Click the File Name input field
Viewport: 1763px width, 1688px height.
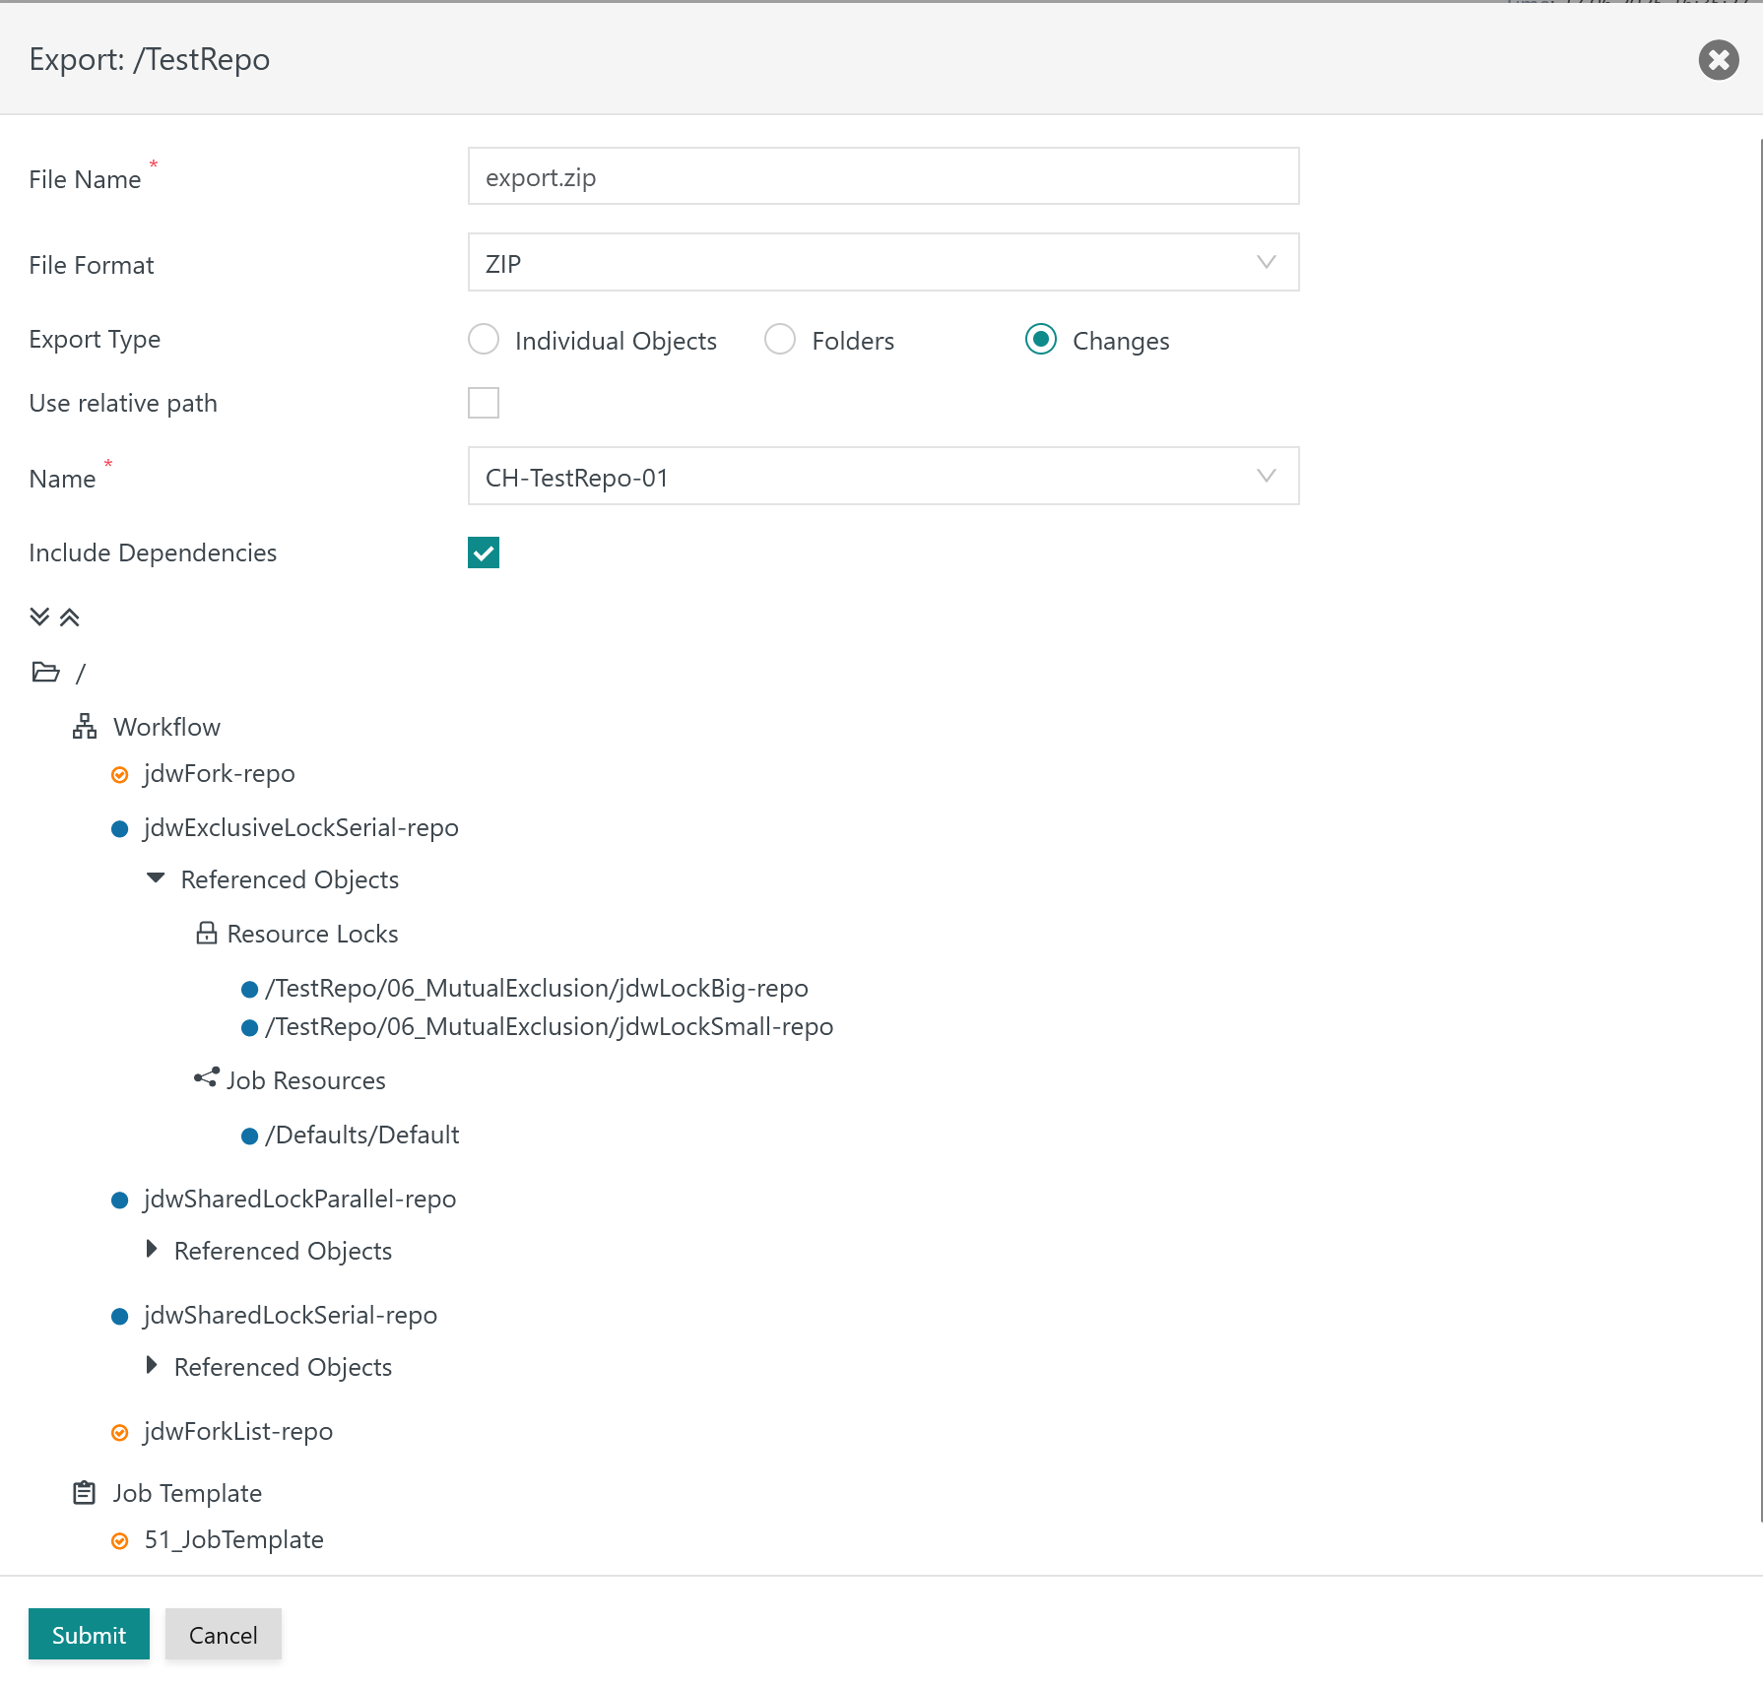(x=882, y=177)
